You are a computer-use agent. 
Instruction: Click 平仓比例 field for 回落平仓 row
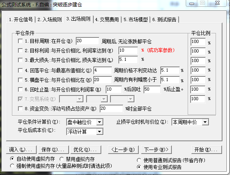click(198, 70)
